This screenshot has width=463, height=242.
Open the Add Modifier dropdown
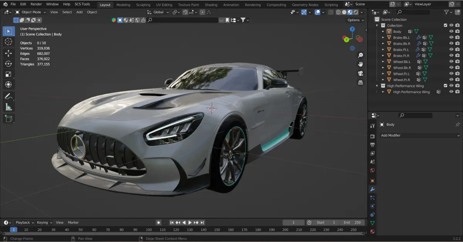coord(420,135)
